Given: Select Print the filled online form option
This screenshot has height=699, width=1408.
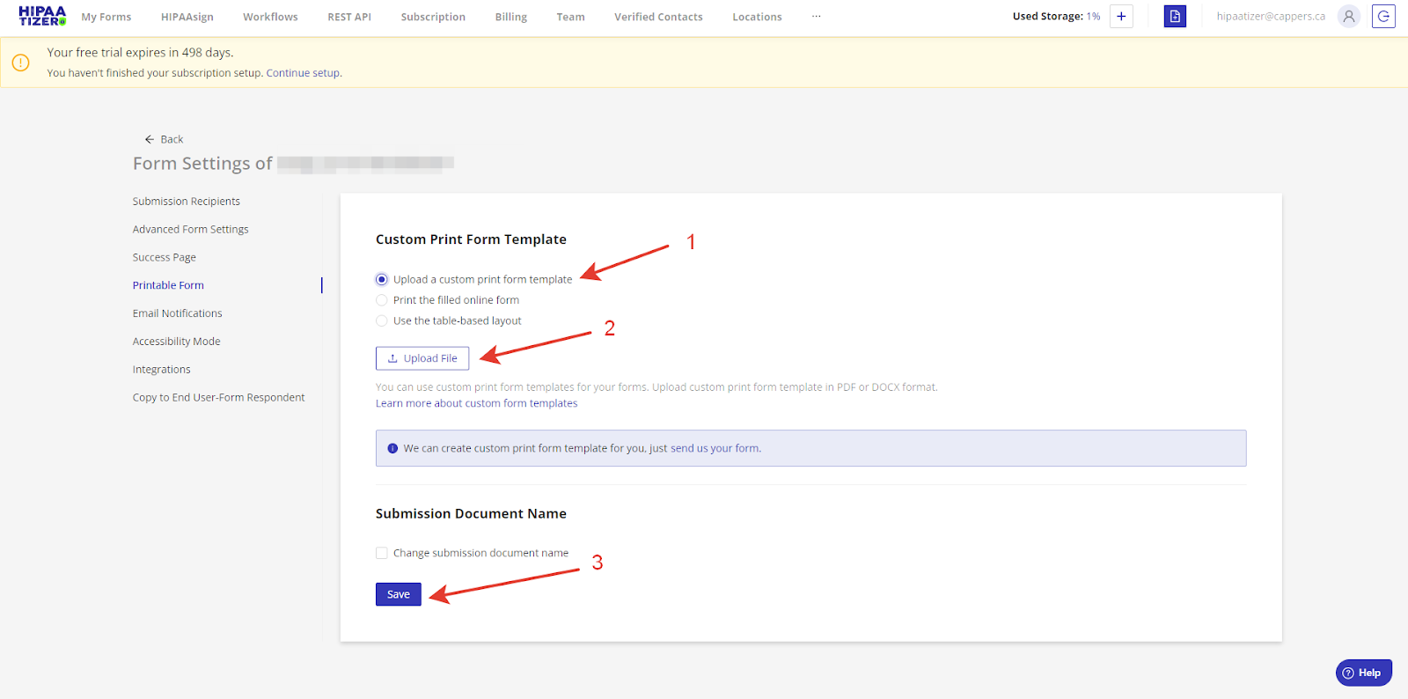Looking at the screenshot, I should point(382,300).
